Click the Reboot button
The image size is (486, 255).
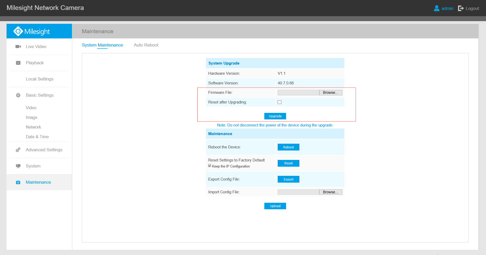click(x=288, y=147)
